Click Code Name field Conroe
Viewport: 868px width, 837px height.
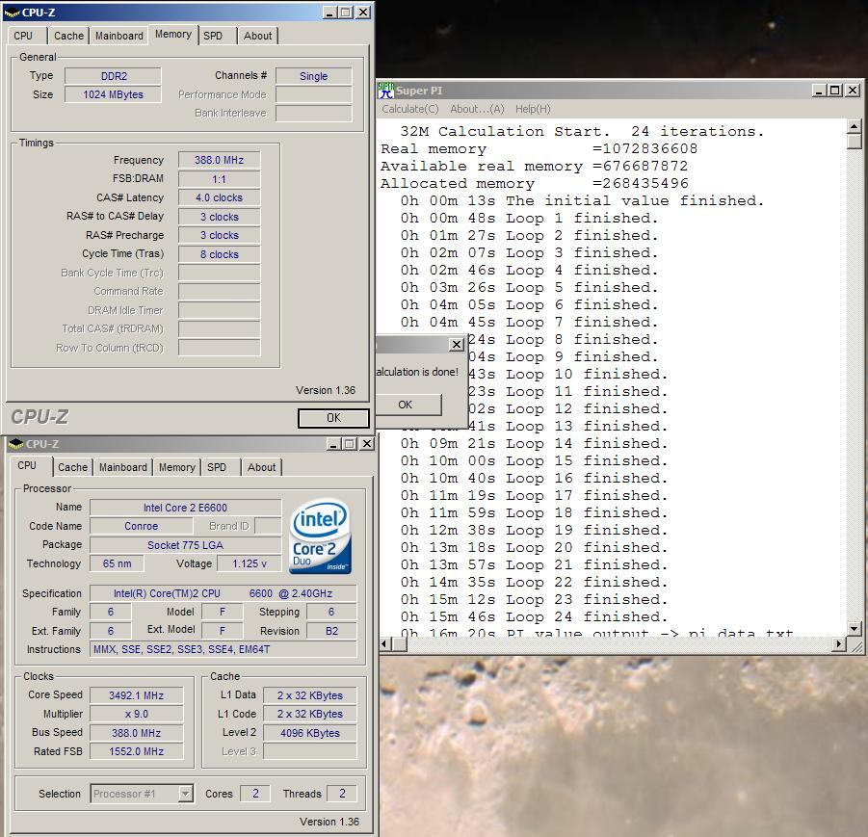pyautogui.click(x=142, y=526)
